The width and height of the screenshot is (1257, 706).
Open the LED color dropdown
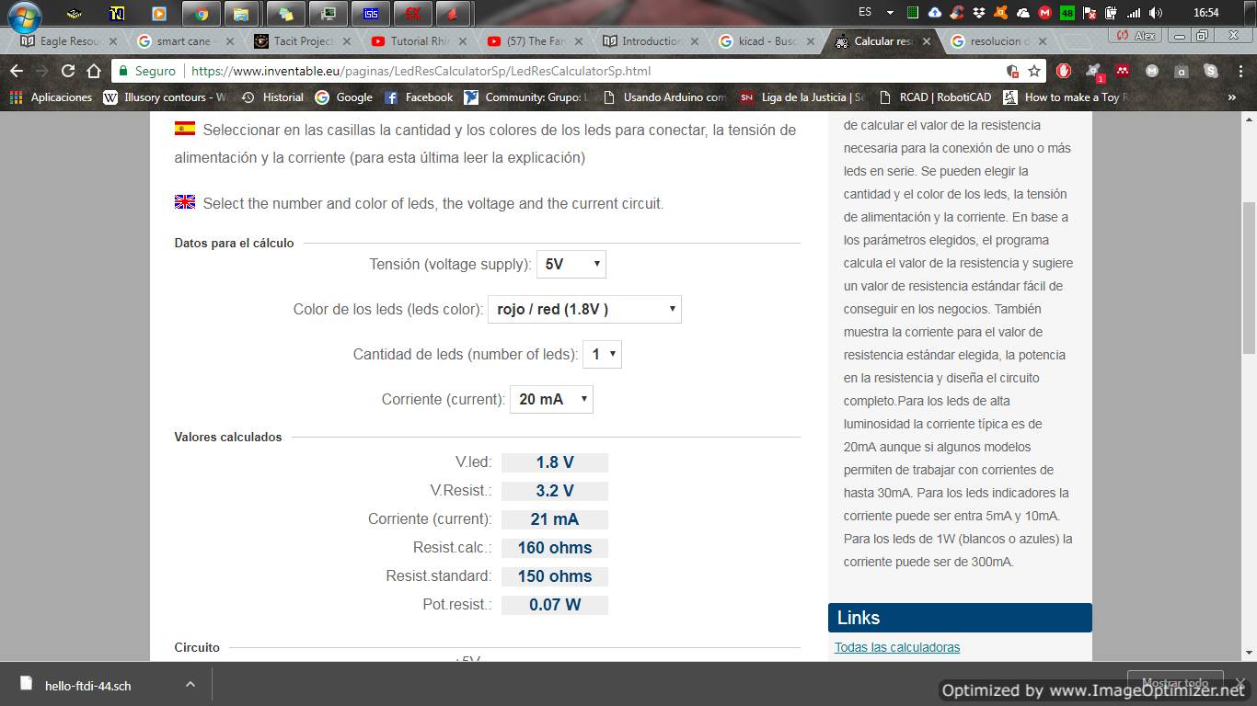pyautogui.click(x=584, y=309)
